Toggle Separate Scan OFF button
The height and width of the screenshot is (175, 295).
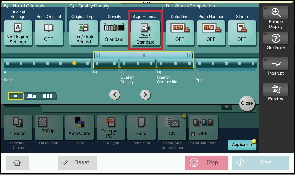click(x=203, y=128)
